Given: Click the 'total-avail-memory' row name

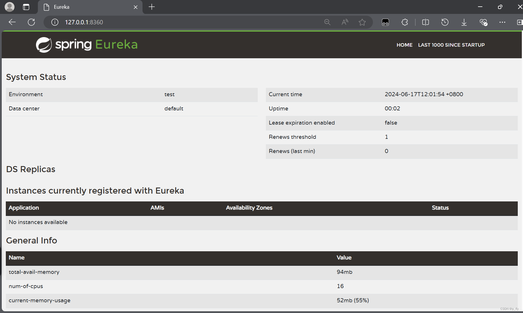Looking at the screenshot, I should pyautogui.click(x=34, y=272).
